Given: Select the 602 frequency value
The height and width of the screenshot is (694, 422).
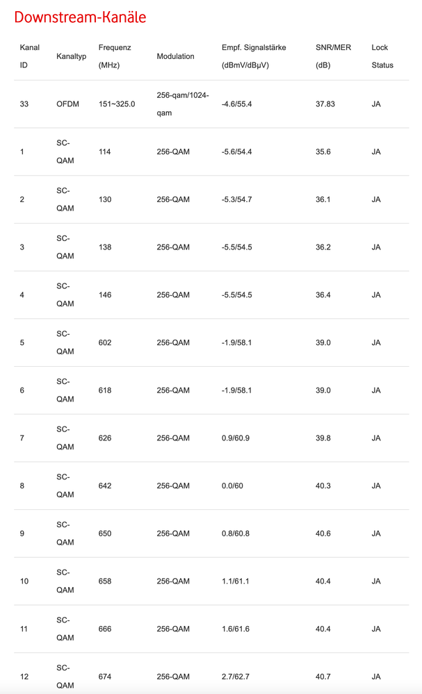Looking at the screenshot, I should [x=105, y=342].
